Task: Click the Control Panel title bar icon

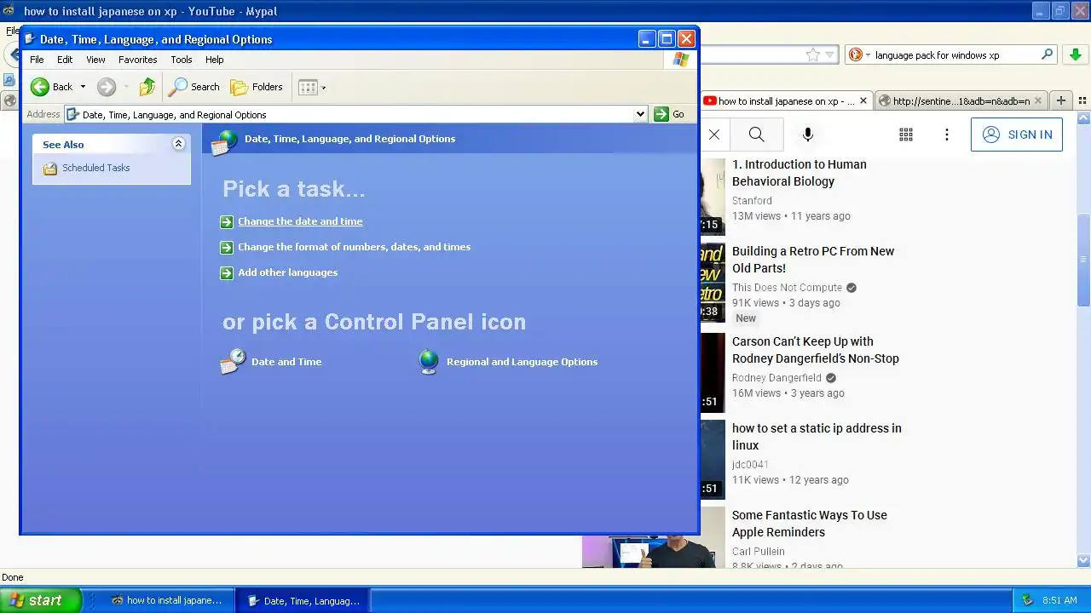Action: (x=30, y=39)
